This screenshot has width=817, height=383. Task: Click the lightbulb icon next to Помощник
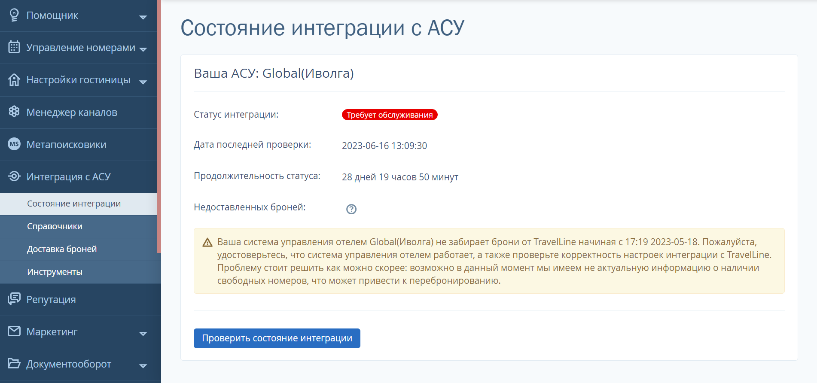[x=14, y=15]
